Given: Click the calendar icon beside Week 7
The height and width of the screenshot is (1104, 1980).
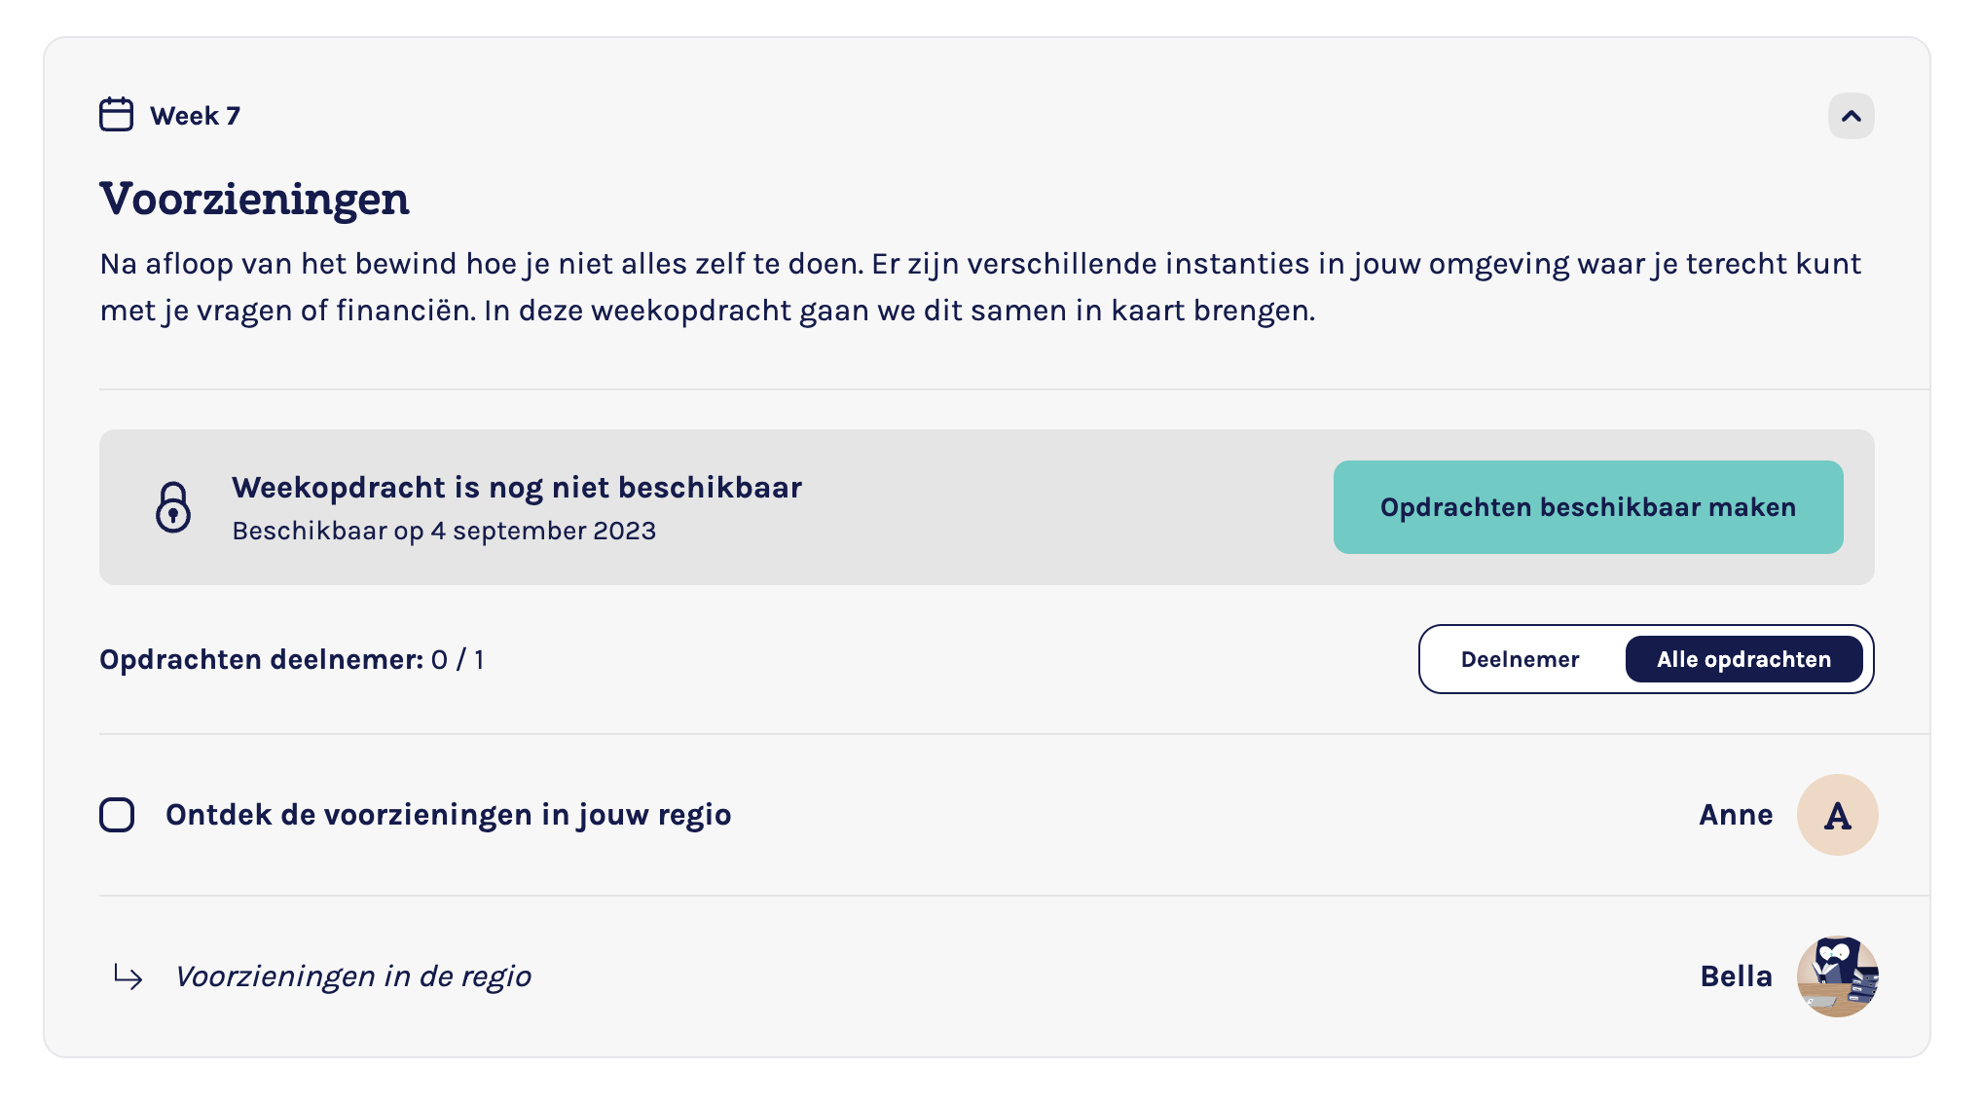Looking at the screenshot, I should (x=116, y=115).
